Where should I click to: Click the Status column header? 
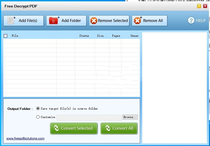(x=84, y=36)
